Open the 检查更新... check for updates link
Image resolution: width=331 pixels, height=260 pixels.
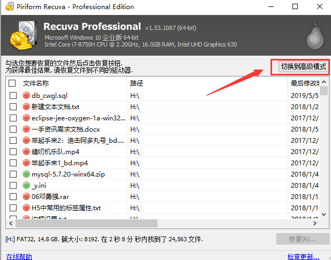(x=303, y=256)
